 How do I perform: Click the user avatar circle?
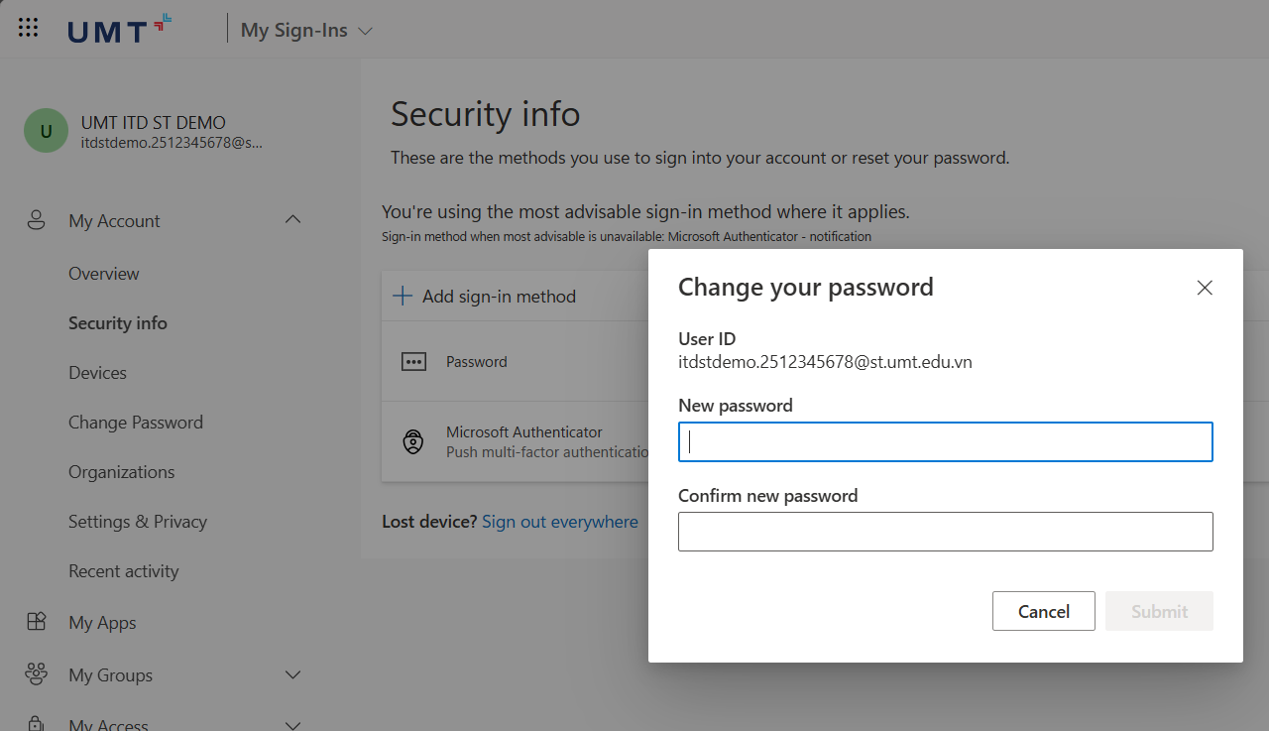point(46,131)
